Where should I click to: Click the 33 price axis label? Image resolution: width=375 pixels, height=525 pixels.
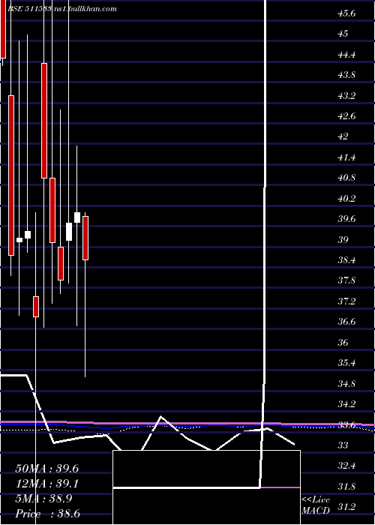tap(343, 445)
